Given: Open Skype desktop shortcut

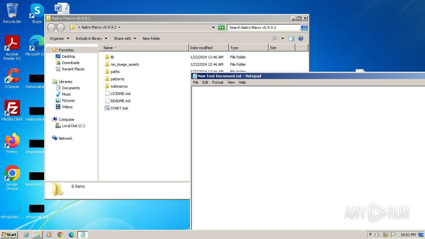Looking at the screenshot, I should tap(37, 13).
